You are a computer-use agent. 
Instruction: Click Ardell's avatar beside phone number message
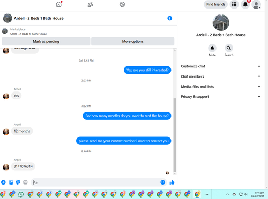click(6, 167)
